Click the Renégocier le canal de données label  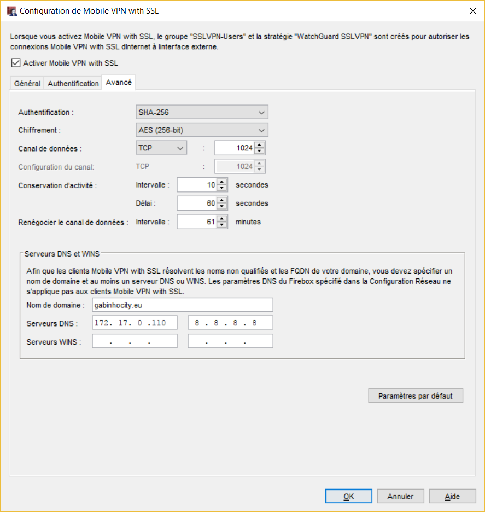[x=73, y=223]
